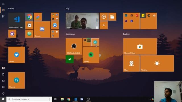Image resolution: width=182 pixels, height=102 pixels.
Task: Open the user account avatar menu
Action: click(3, 68)
